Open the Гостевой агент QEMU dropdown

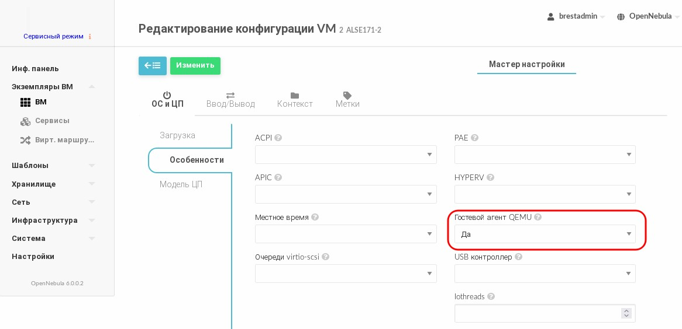(545, 234)
